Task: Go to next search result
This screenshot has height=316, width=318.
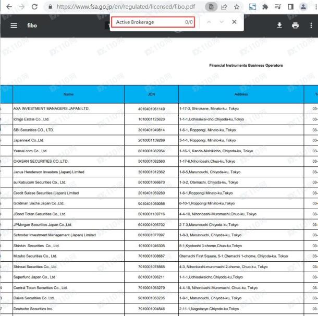Action: tap(222, 22)
